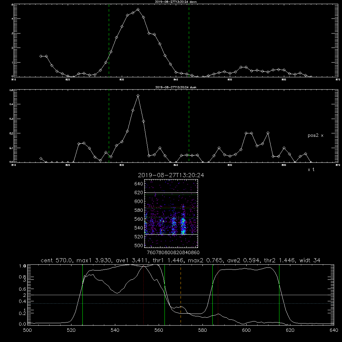Click the heatmap '540' y-axis label
Image resolution: width=342 pixels, height=342 pixels.
point(139,228)
